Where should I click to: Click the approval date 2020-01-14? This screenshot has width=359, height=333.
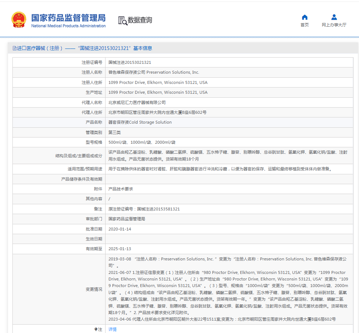tap(120, 229)
